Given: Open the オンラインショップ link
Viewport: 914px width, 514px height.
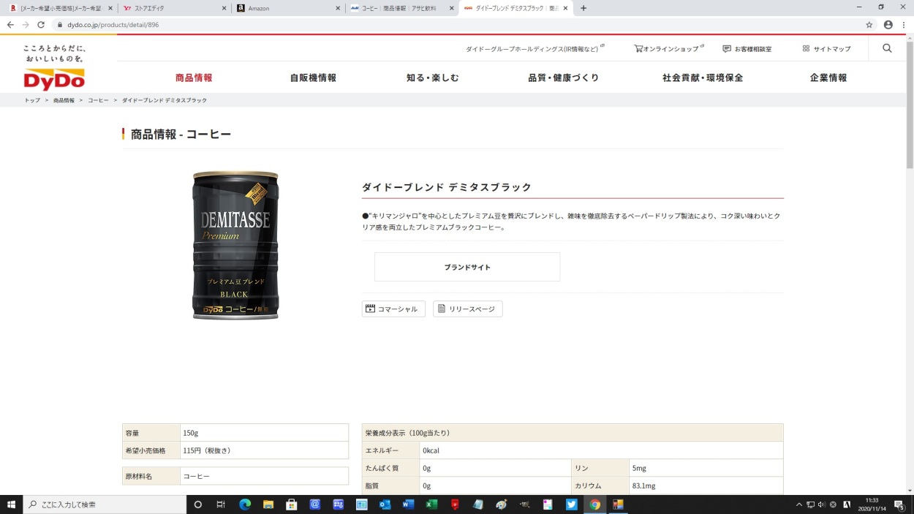Looking at the screenshot, I should [x=669, y=49].
